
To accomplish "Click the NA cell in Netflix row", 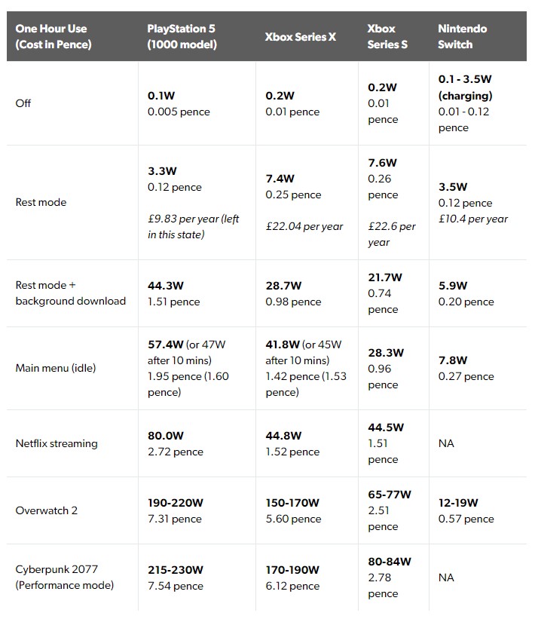I will pos(446,443).
